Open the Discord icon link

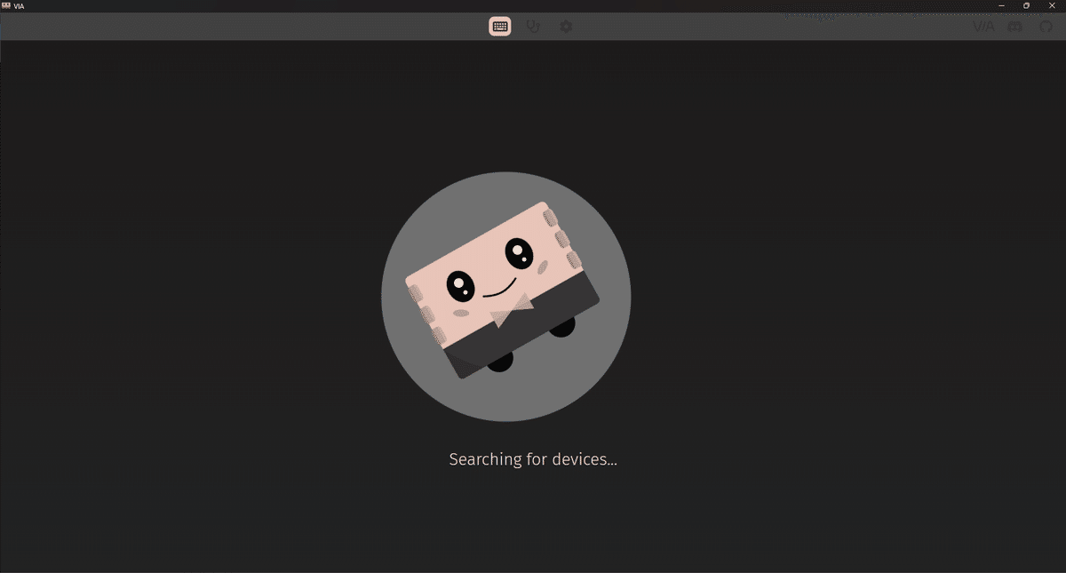(1014, 27)
